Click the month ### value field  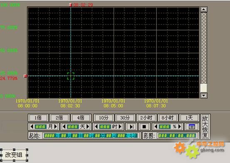point(40,127)
